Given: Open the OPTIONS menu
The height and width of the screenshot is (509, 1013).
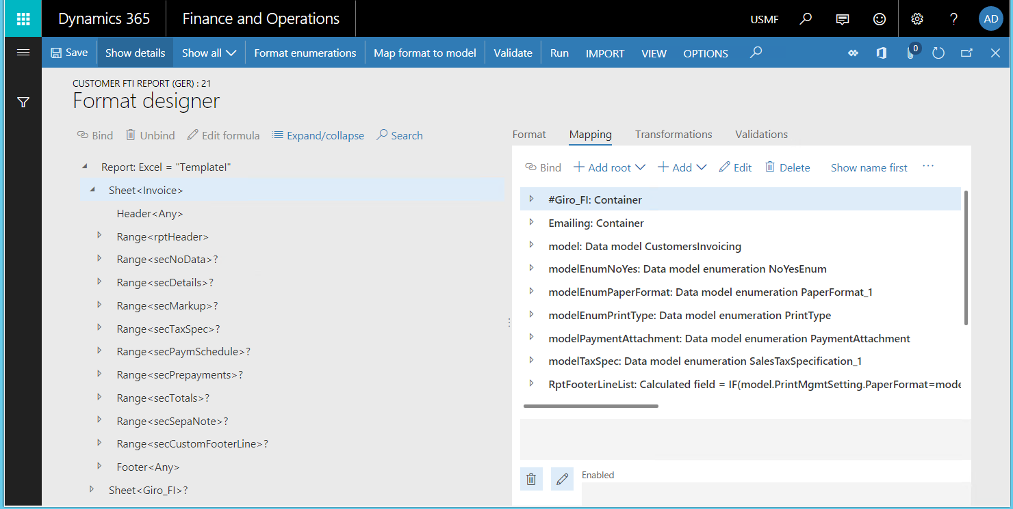Looking at the screenshot, I should tap(706, 53).
